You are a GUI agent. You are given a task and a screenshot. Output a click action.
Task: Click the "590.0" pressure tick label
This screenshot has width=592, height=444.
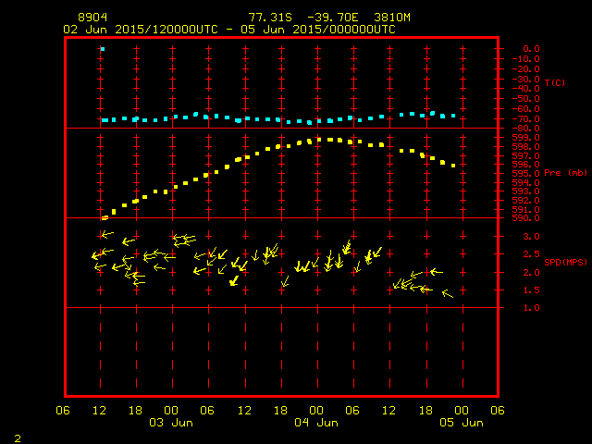[x=526, y=218]
